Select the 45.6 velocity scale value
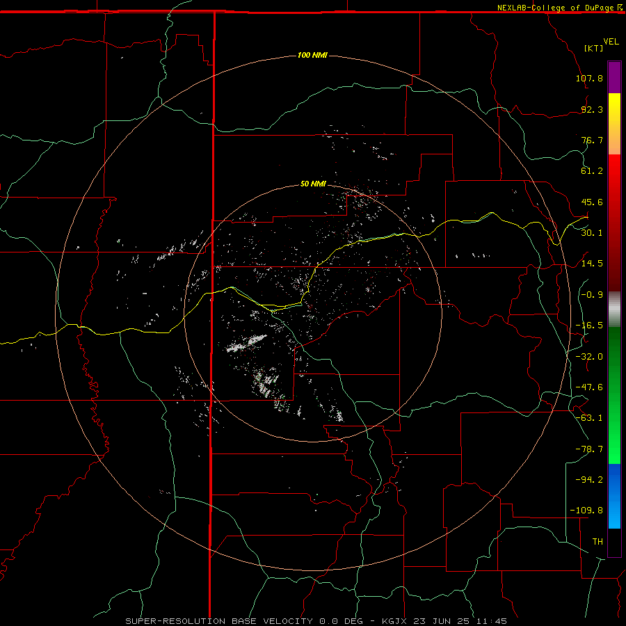 click(592, 202)
